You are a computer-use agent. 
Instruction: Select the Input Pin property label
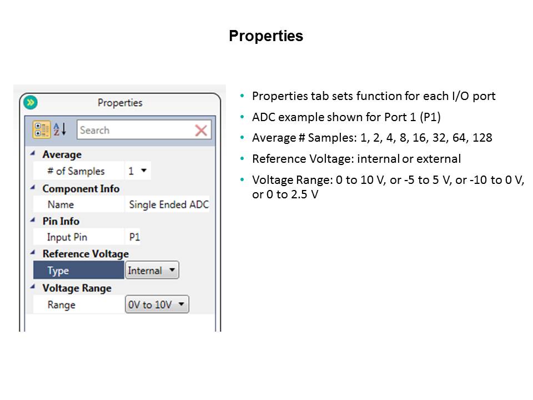[67, 237]
